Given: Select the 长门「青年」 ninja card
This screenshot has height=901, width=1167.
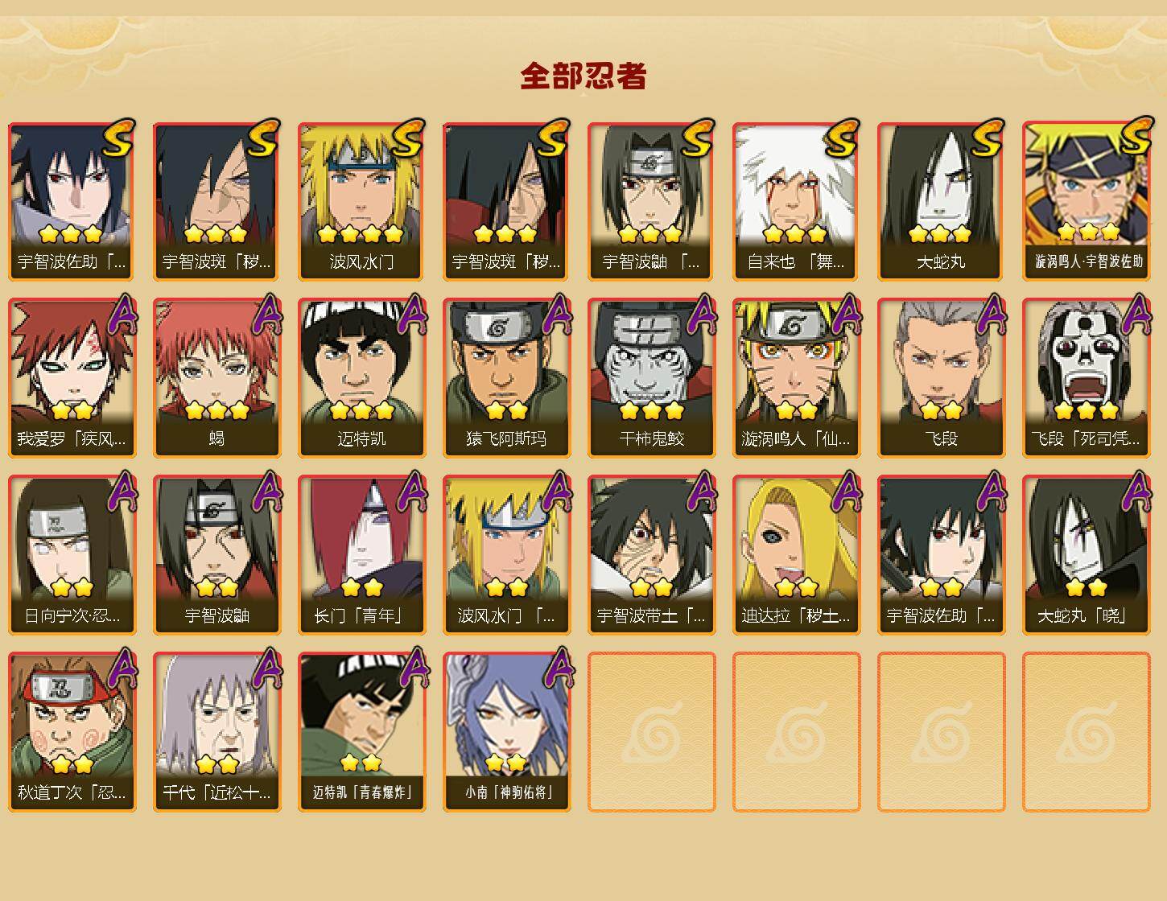Looking at the screenshot, I should (362, 555).
